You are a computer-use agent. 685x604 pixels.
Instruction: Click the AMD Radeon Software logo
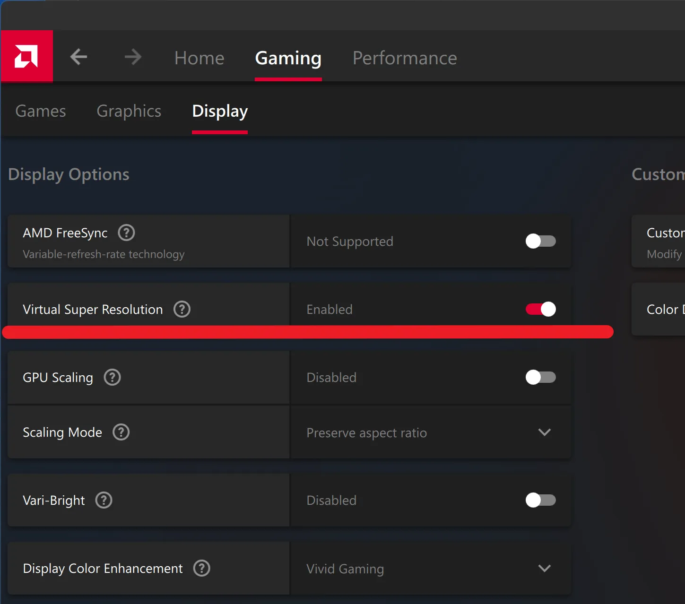27,56
